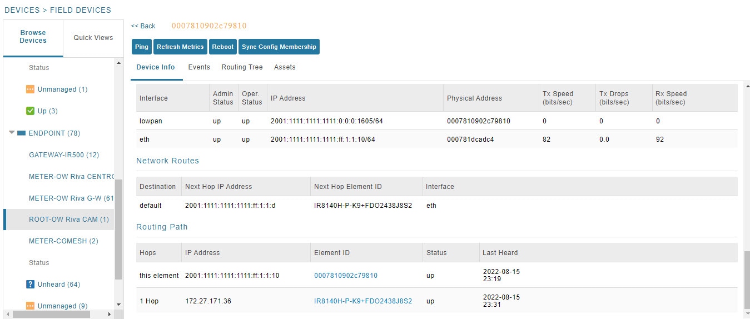Collapse the ENDPOINT (78) tree node

12,133
